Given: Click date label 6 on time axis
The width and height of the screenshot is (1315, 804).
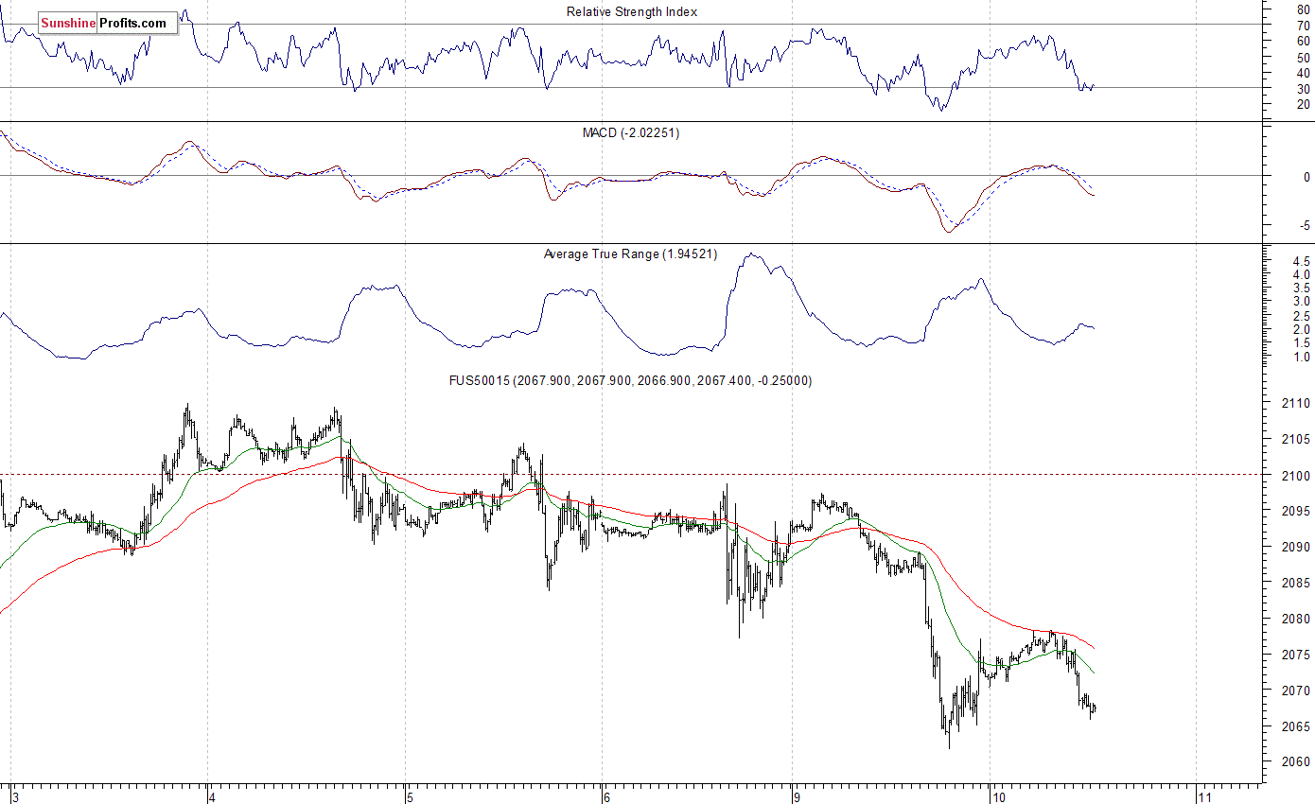Looking at the screenshot, I should pyautogui.click(x=606, y=796).
